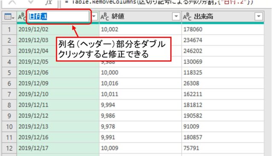Open filter dropdown for 日付.1 column
The height and width of the screenshot is (156, 273).
coord(94,17)
